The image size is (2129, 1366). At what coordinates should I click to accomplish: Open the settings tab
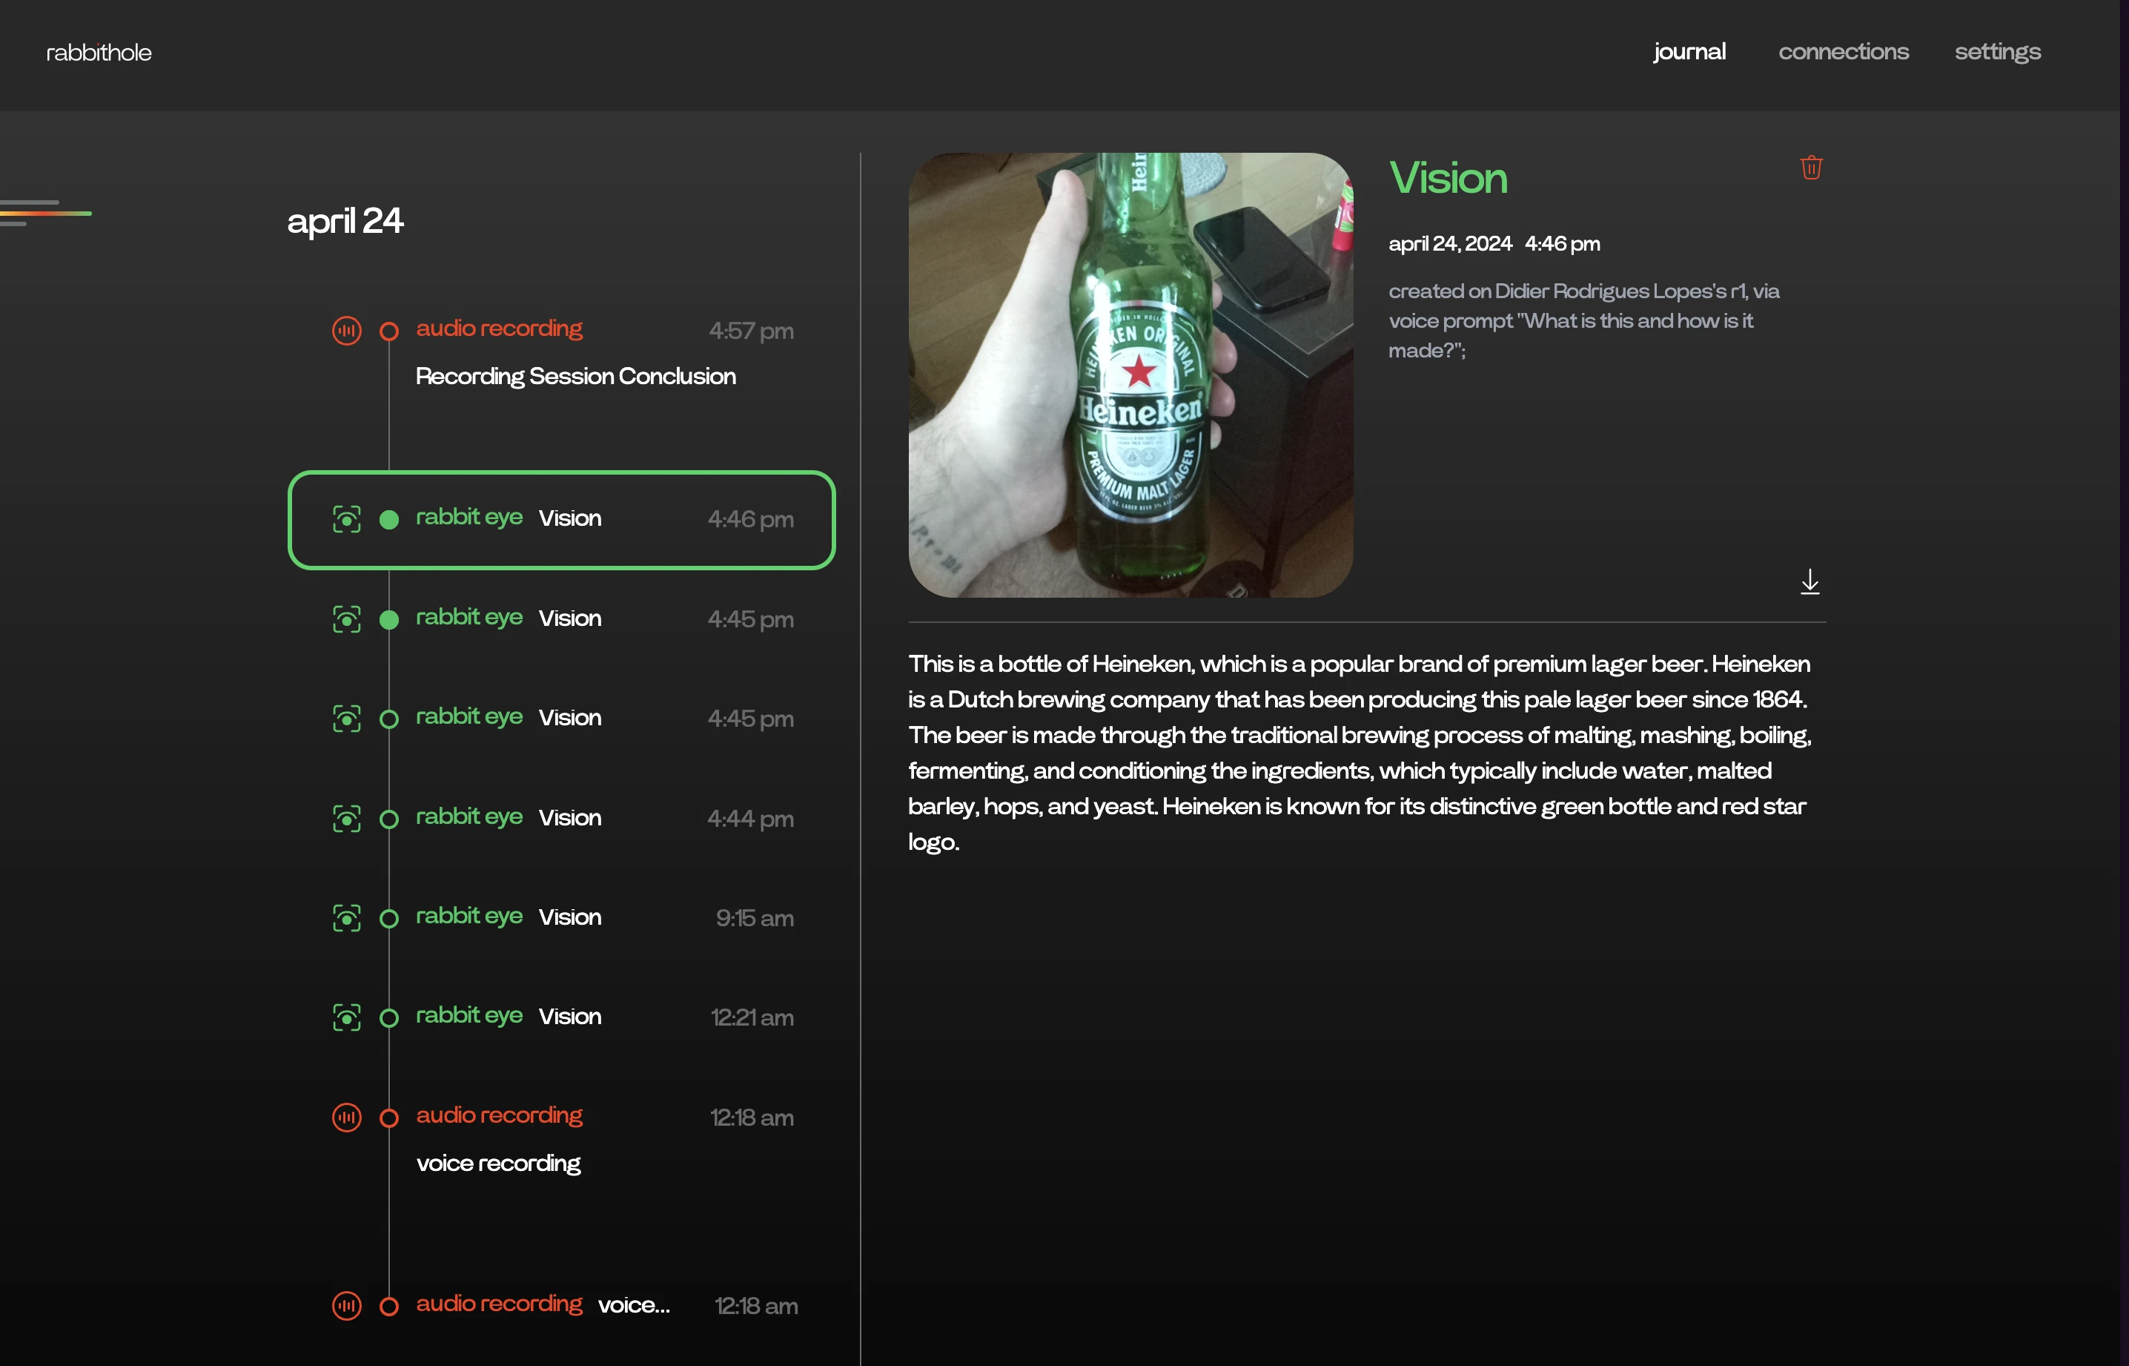click(1997, 51)
